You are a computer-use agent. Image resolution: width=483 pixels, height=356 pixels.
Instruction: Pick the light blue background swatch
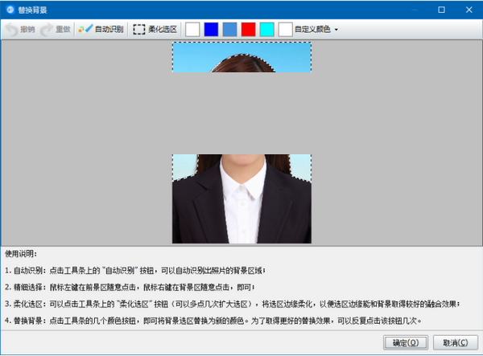point(229,30)
